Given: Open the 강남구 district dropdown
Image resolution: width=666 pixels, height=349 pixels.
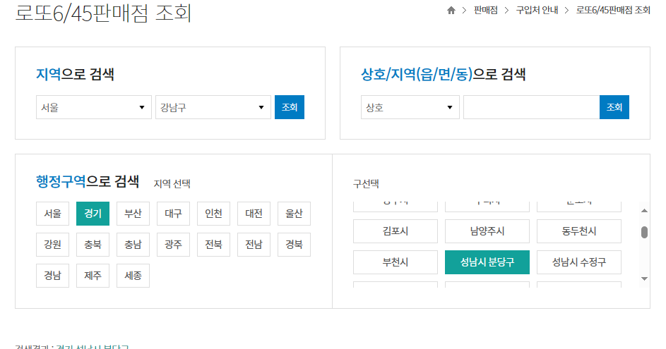Looking at the screenshot, I should tap(213, 107).
